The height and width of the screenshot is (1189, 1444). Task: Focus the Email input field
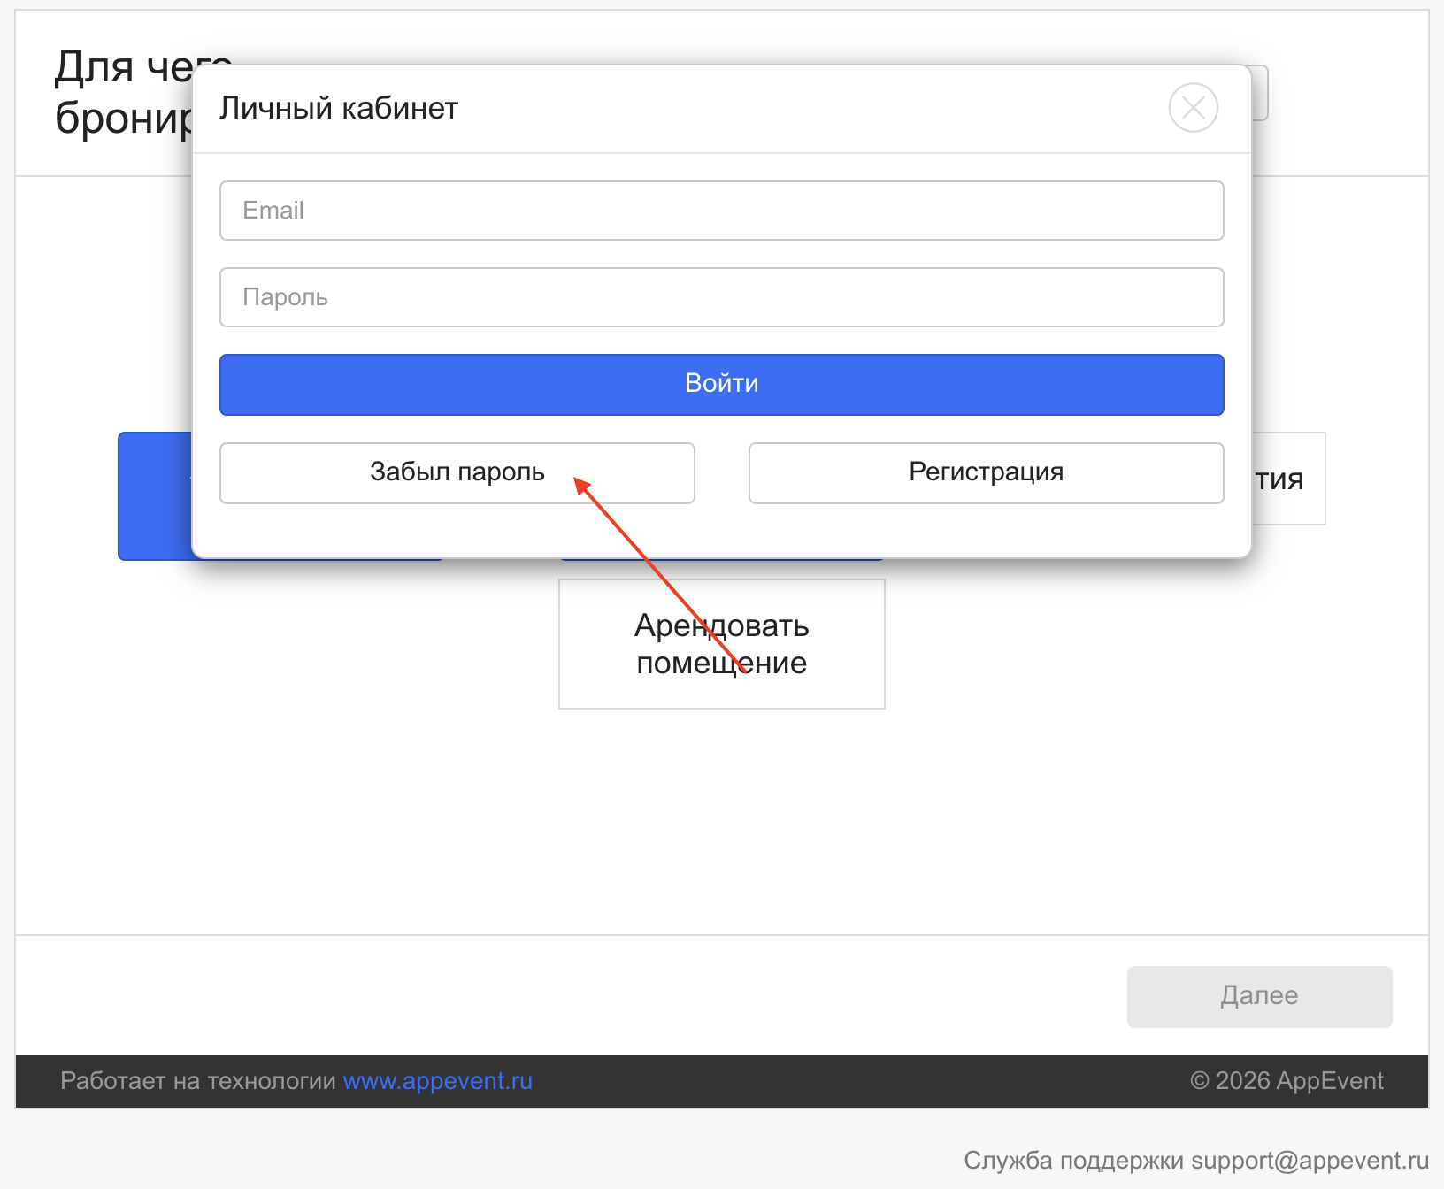tap(721, 211)
